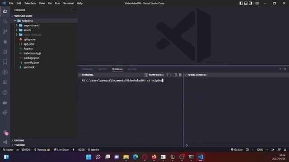Maximize panel size with up chevron
This screenshot has width=289, height=162.
(280, 69)
